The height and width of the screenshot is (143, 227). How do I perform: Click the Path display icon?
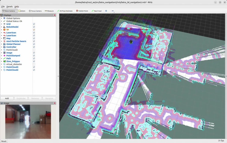pyautogui.click(x=4, y=58)
